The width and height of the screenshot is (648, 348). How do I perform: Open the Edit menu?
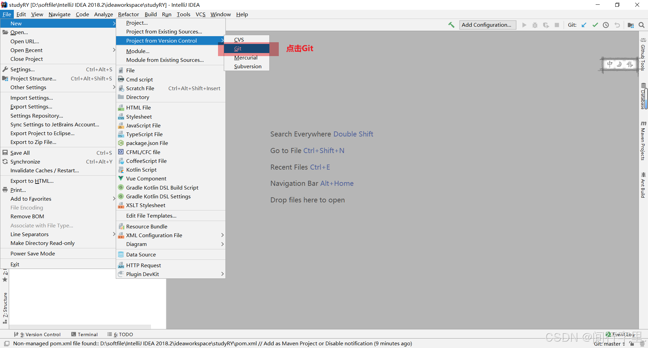pyautogui.click(x=21, y=14)
